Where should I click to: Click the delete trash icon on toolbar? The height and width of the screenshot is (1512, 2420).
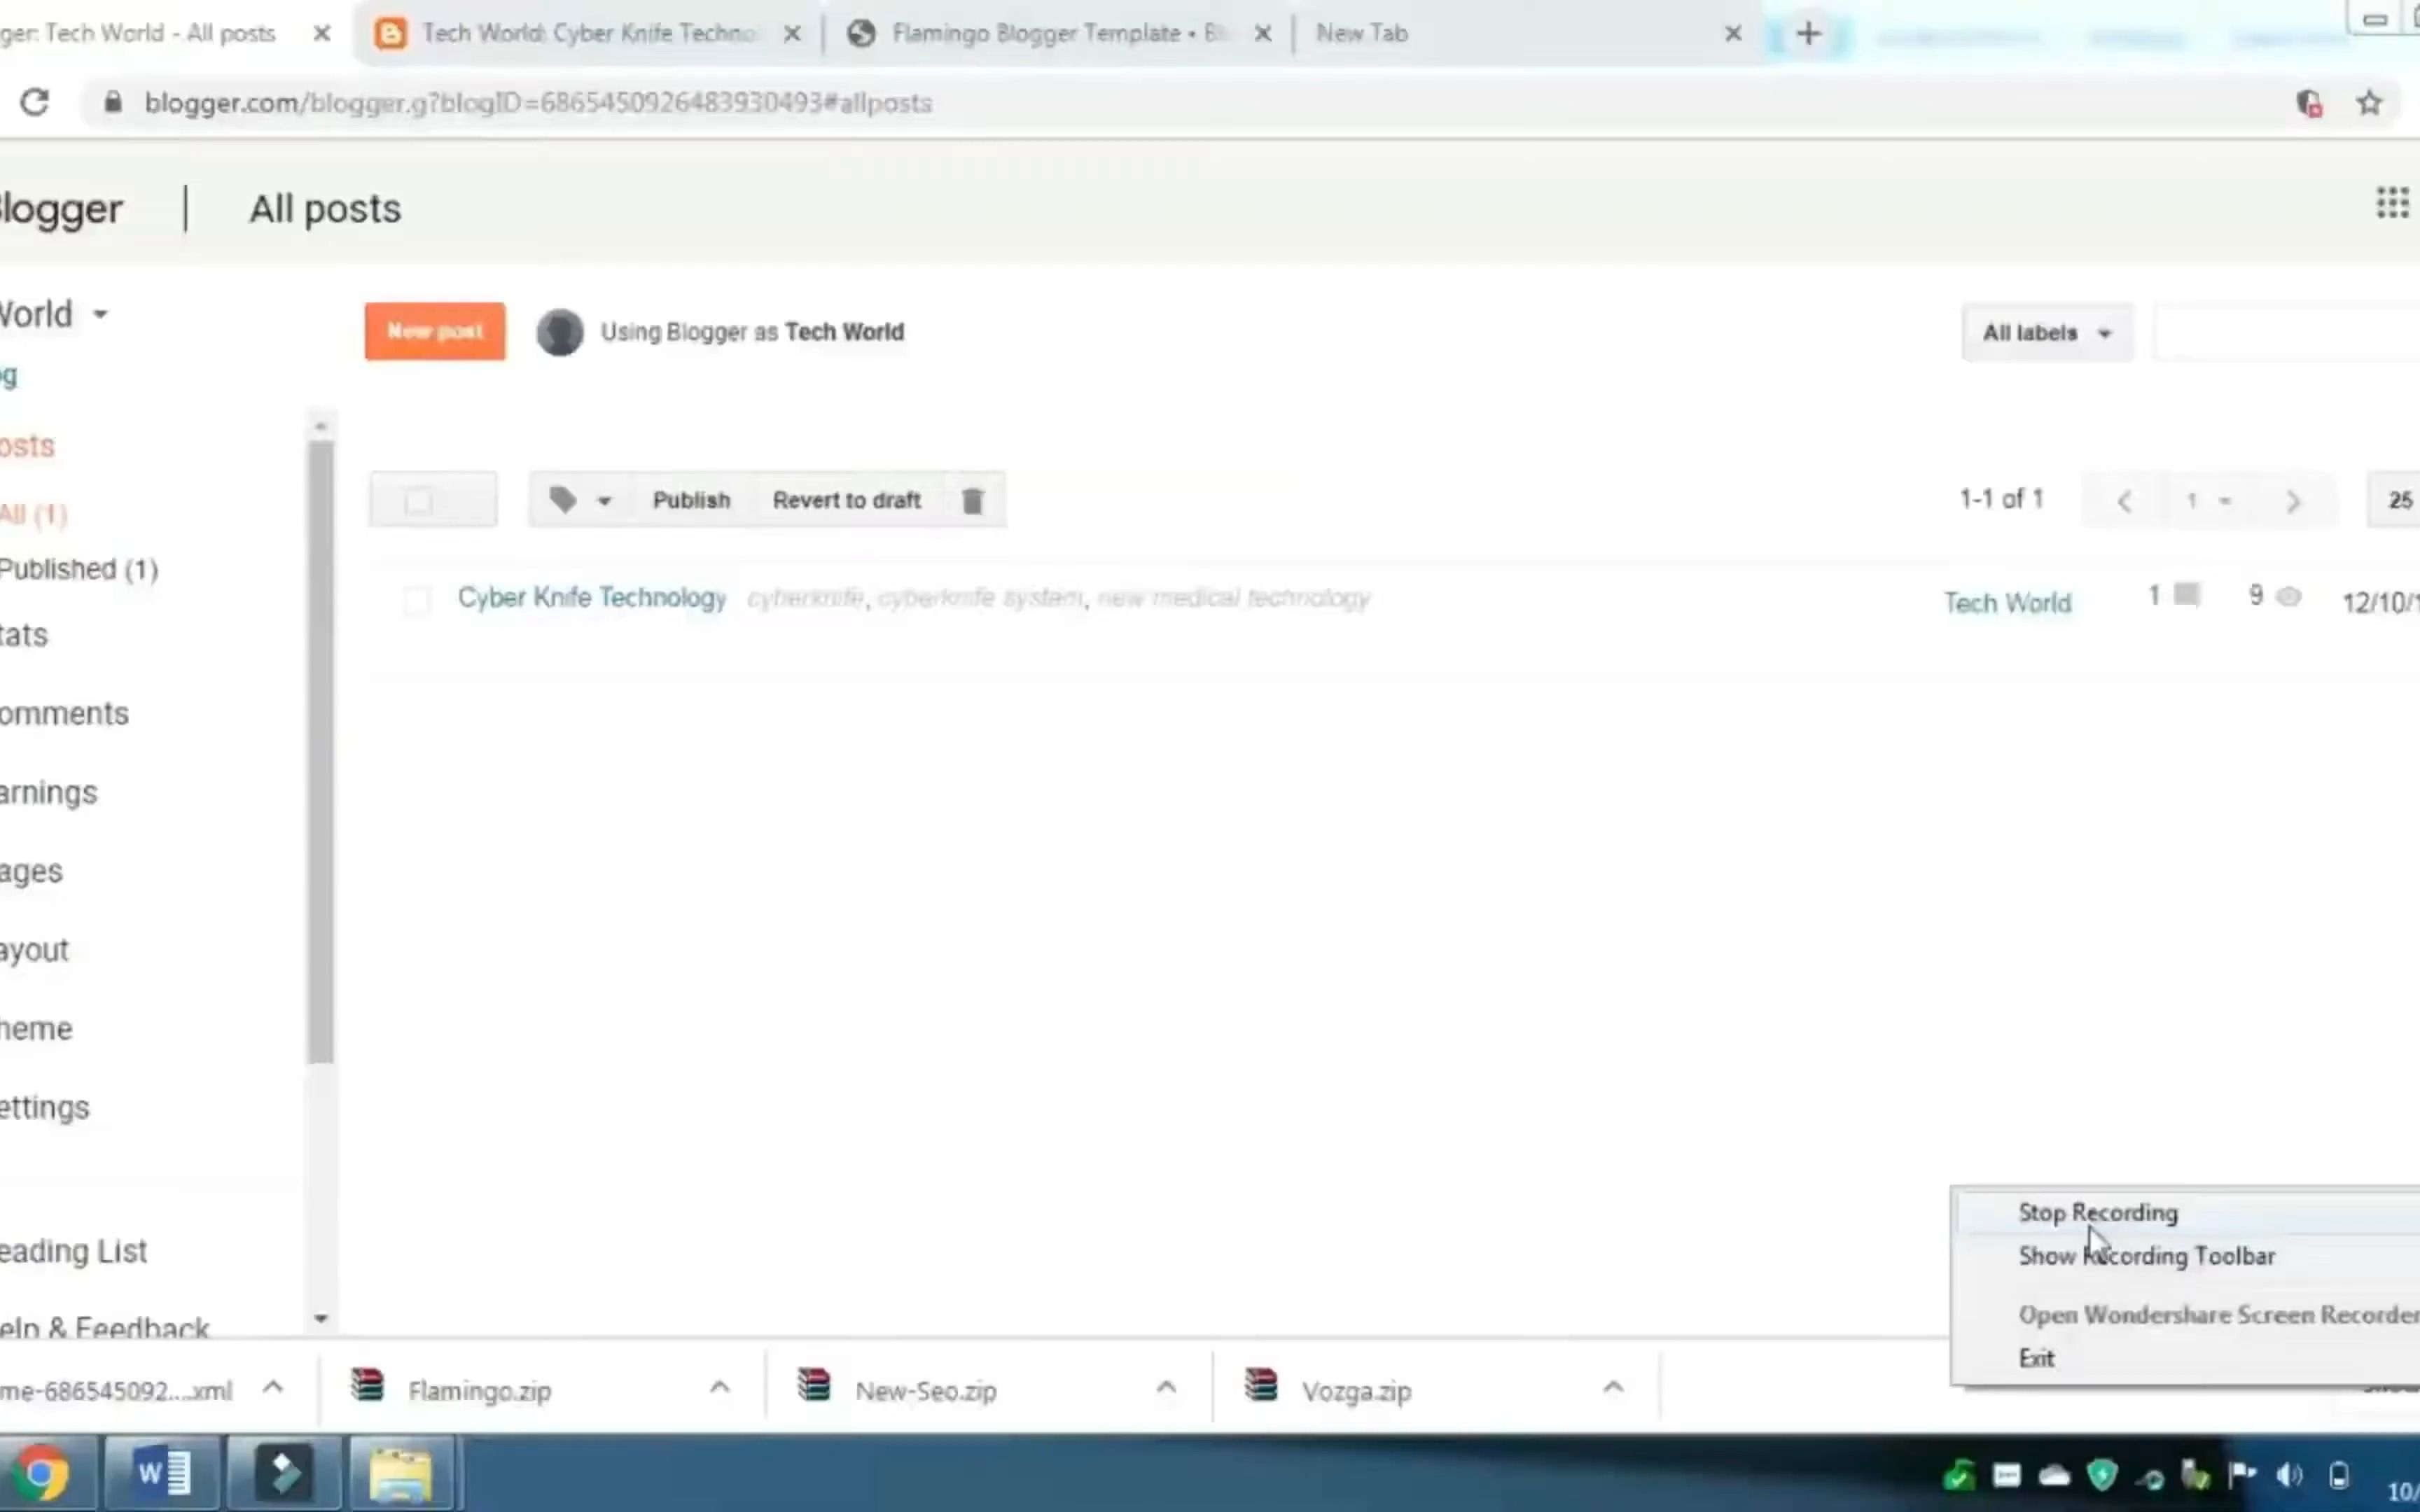[972, 500]
